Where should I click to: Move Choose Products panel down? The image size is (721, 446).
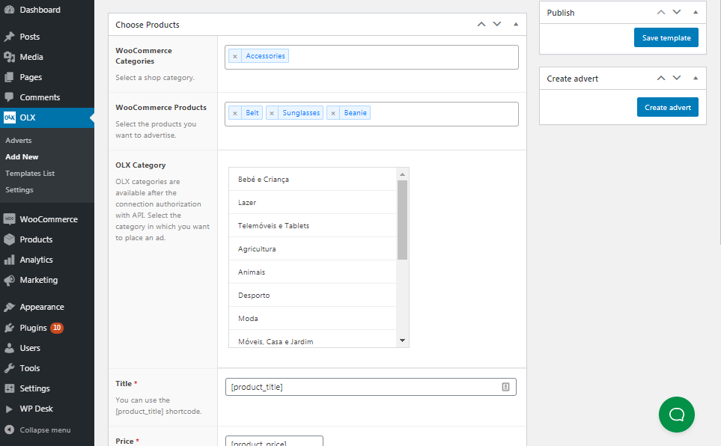497,25
